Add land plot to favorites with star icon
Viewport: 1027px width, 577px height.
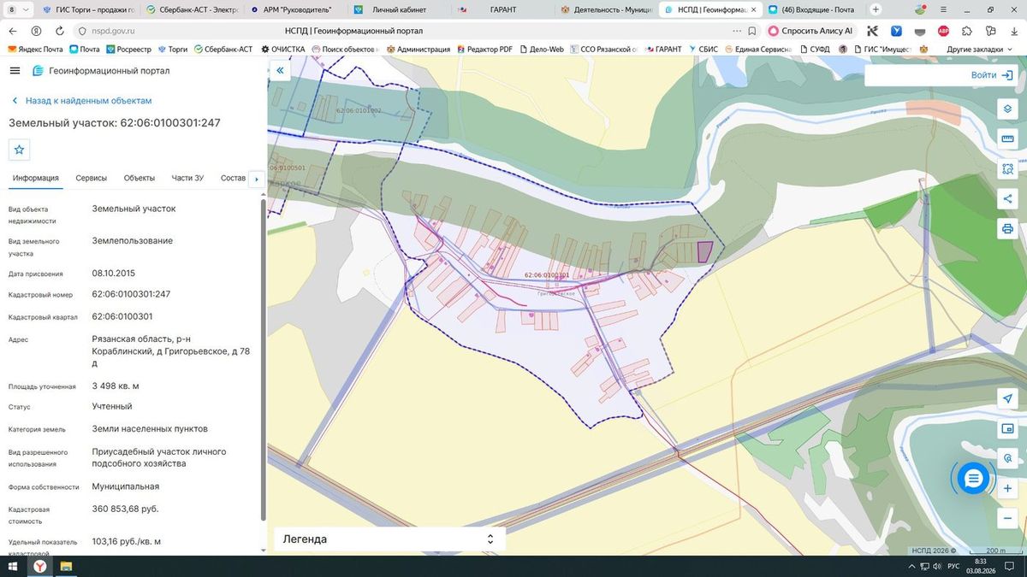19,150
